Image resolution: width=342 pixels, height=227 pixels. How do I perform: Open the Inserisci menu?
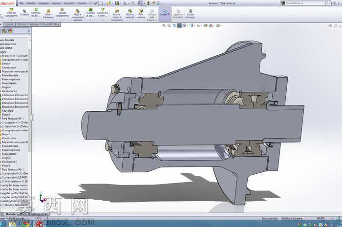click(x=57, y=3)
